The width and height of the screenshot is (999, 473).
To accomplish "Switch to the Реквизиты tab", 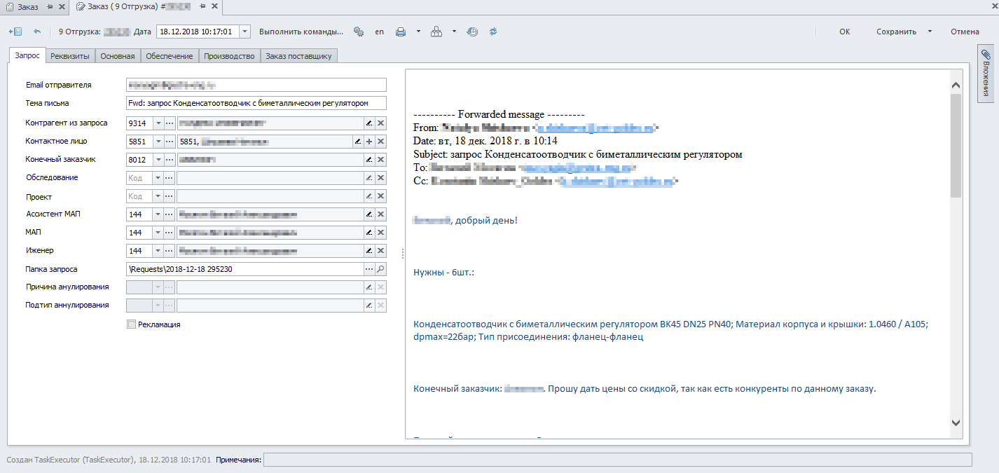I will point(70,56).
